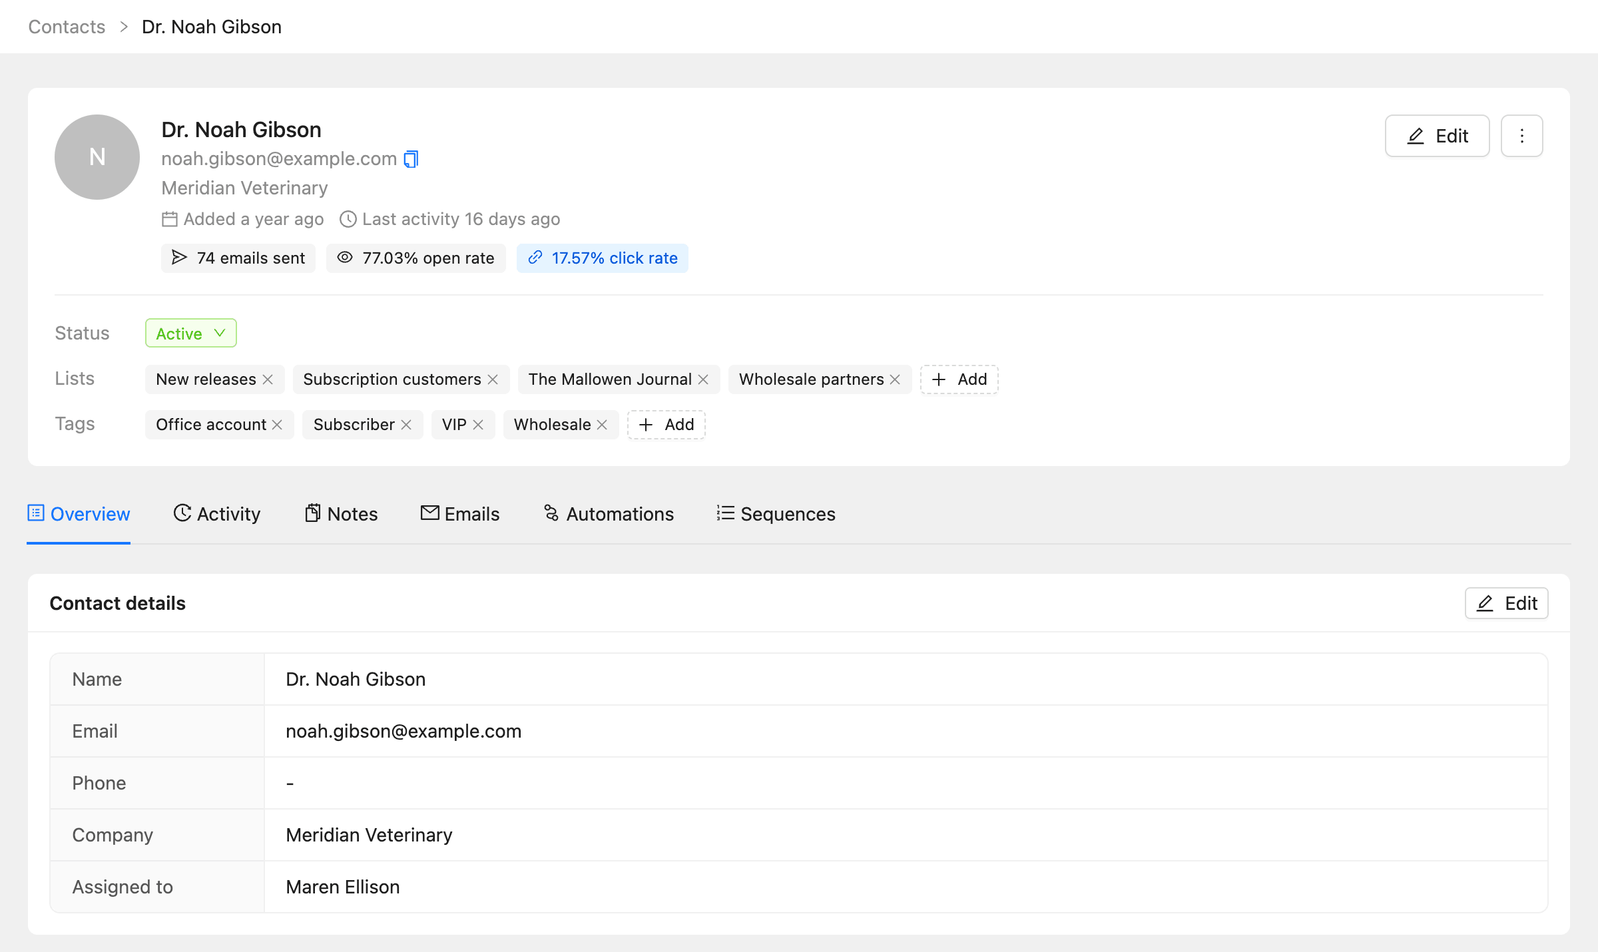Remove the VIP tag
This screenshot has height=952, width=1598.
[x=478, y=425]
